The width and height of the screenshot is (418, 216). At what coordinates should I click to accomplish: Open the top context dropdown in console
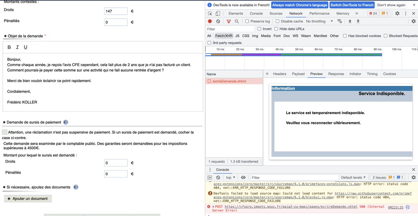coord(231,177)
